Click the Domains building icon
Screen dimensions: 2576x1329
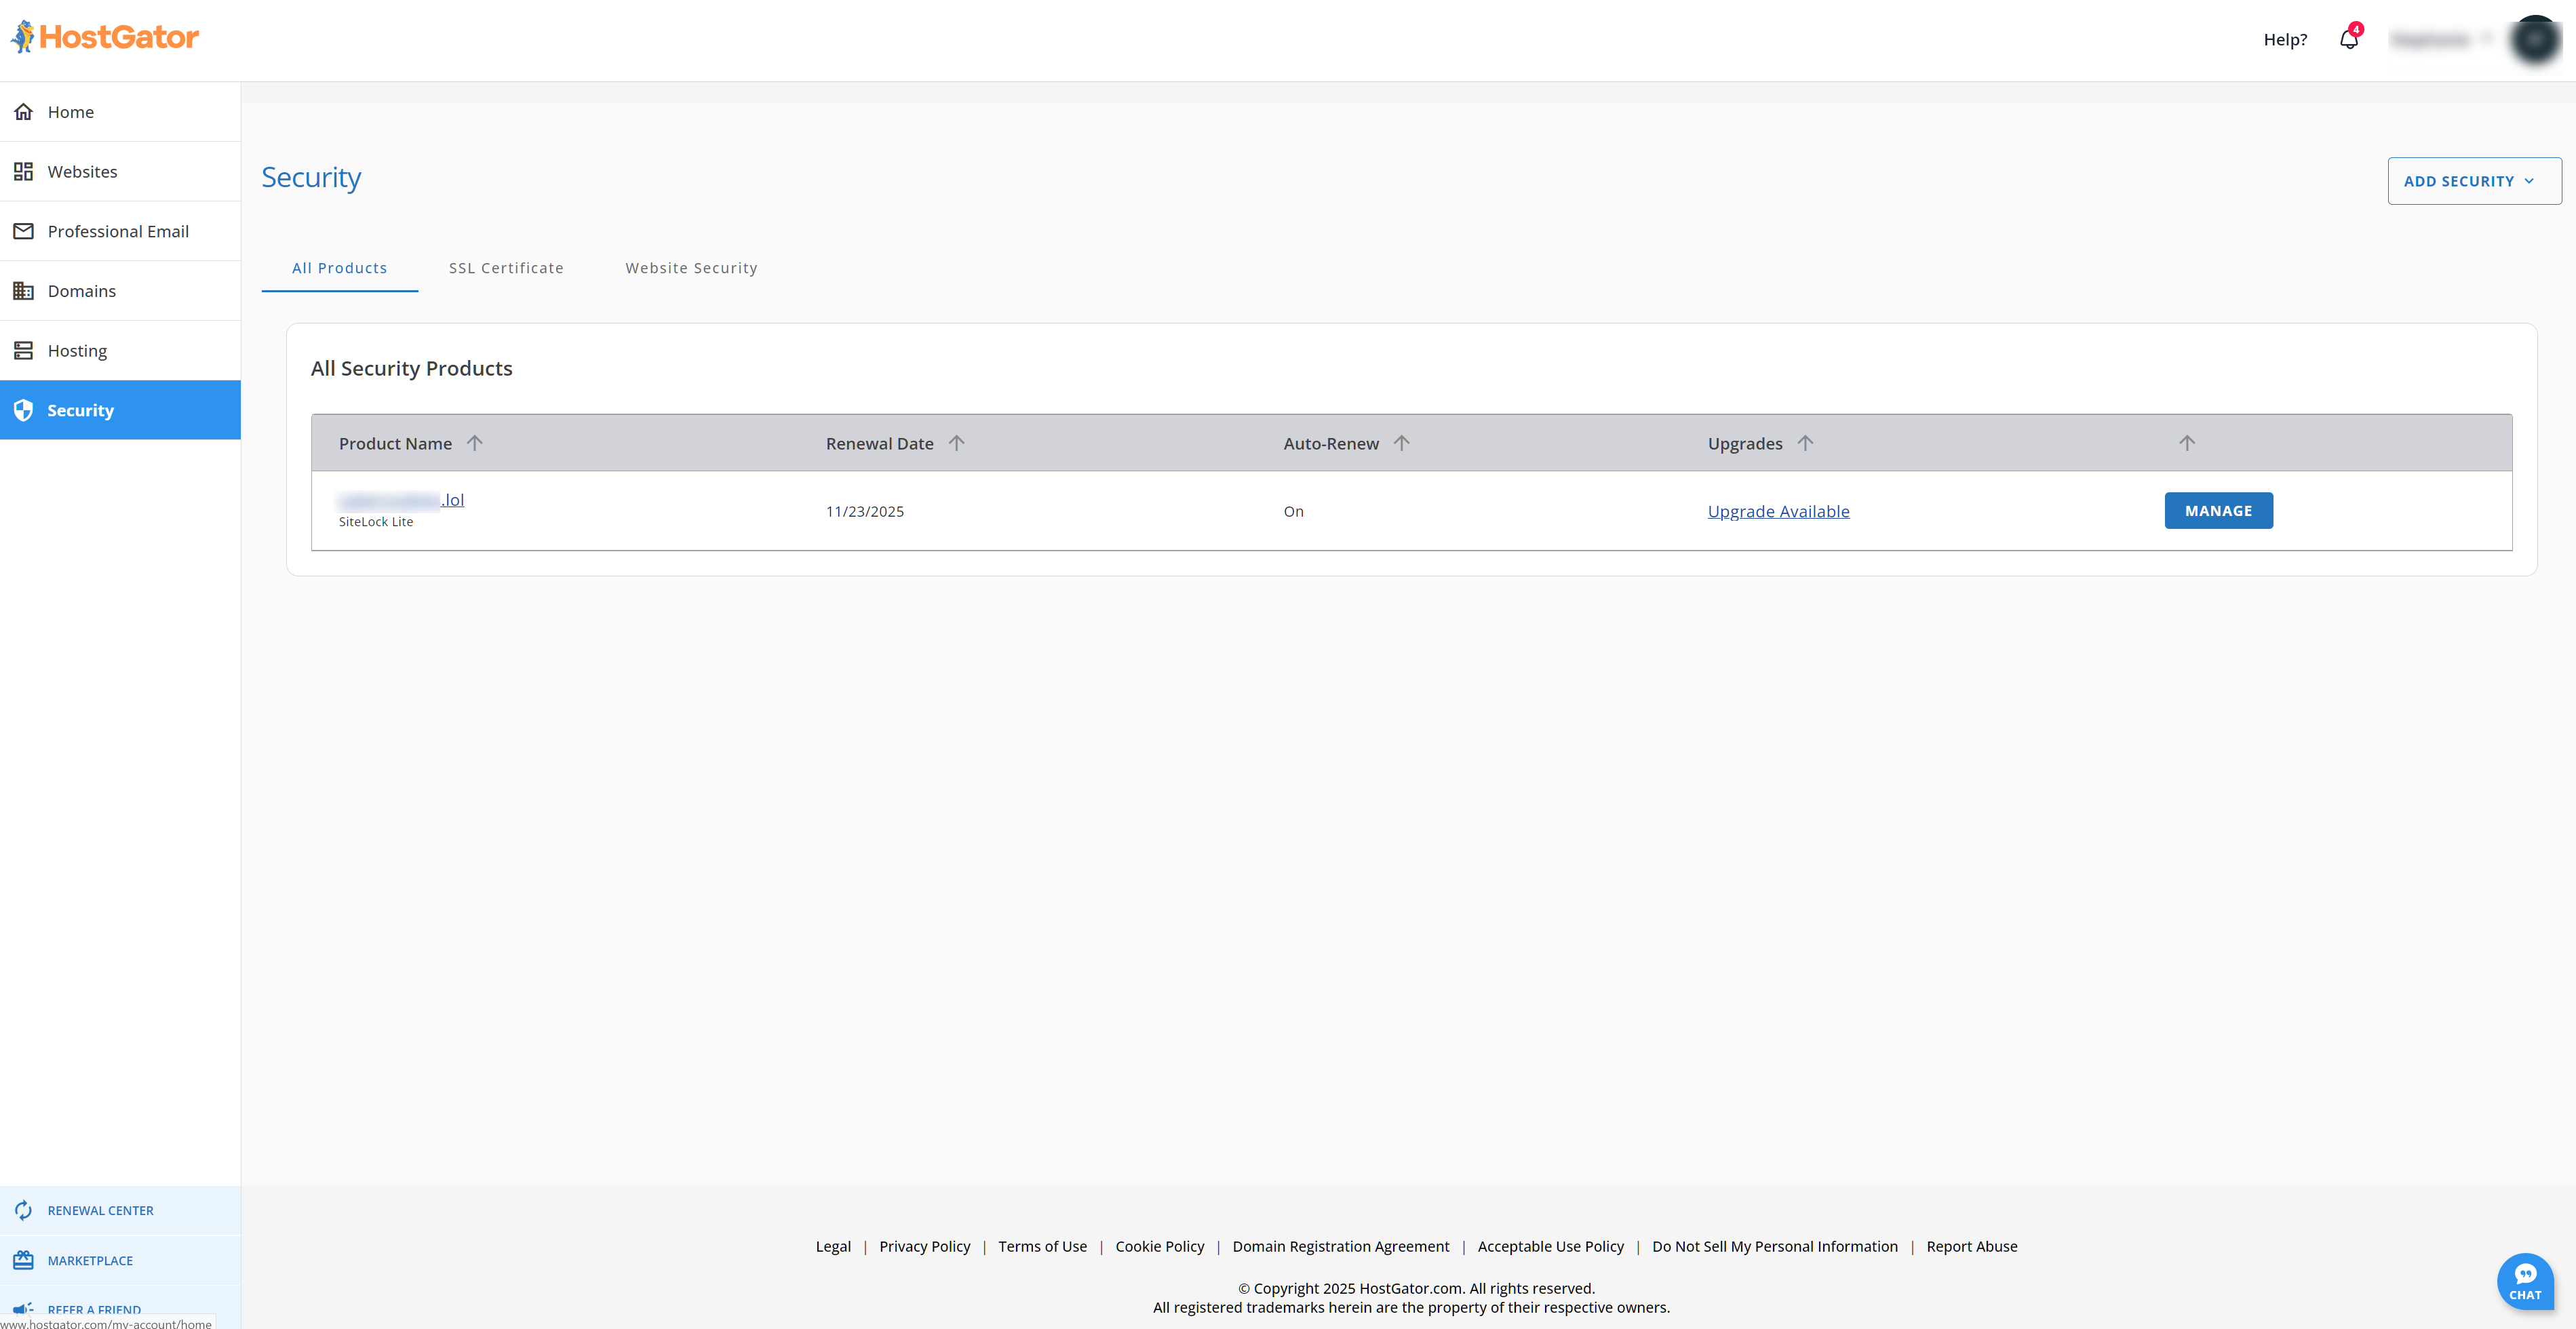tap(23, 291)
